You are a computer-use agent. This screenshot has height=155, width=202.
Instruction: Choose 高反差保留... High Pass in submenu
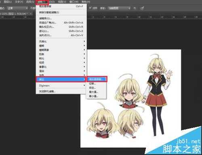97,79
